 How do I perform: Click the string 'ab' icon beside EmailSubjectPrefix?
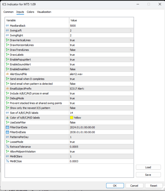tap(7, 88)
